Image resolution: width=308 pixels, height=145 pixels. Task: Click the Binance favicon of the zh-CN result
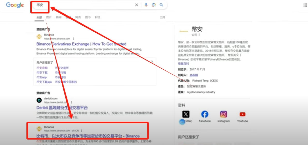pyautogui.click(x=39, y=128)
